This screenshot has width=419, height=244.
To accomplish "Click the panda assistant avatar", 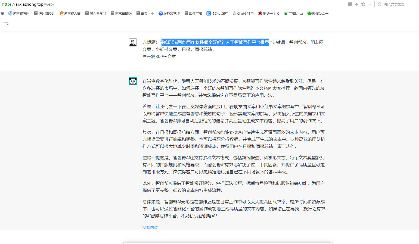I will 133,81.
